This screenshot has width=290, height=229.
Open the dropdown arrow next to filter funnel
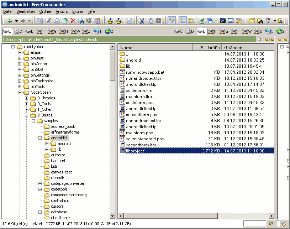275,21
